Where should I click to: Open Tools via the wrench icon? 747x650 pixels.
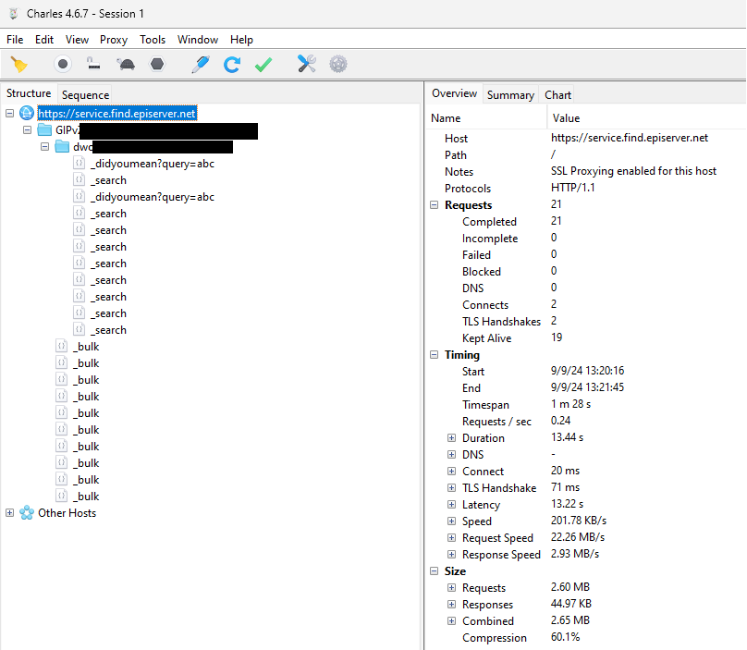(307, 64)
